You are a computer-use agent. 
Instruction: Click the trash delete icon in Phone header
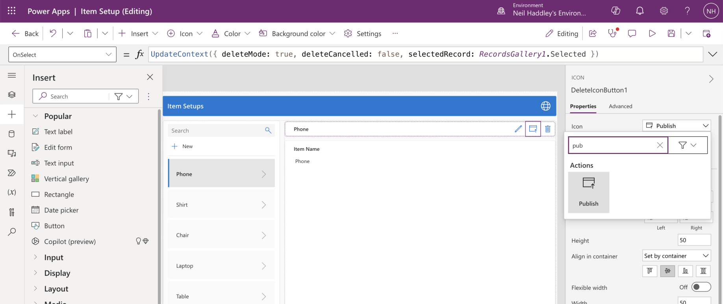547,129
